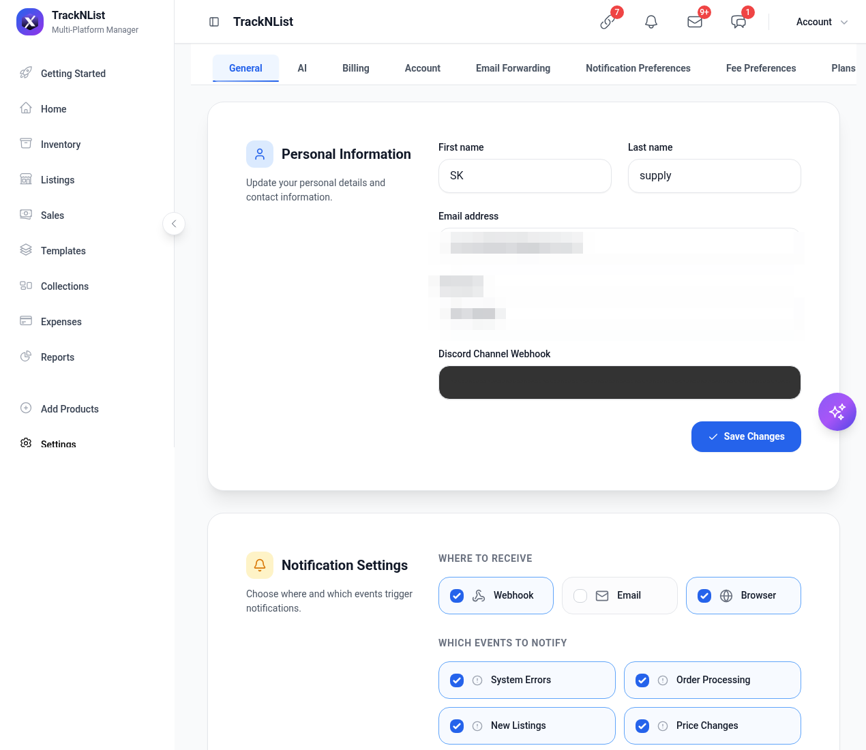This screenshot has height=750, width=866.
Task: Open the chat messages icon with badge 1
Action: [x=738, y=22]
